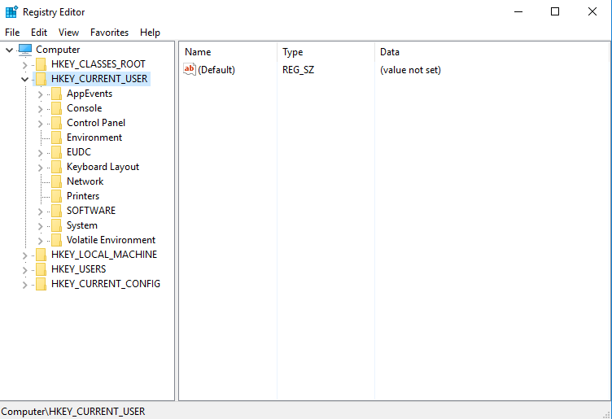612x419 pixels.
Task: Select the HKEY_LOCAL_MACHINE label
Action: (x=104, y=255)
